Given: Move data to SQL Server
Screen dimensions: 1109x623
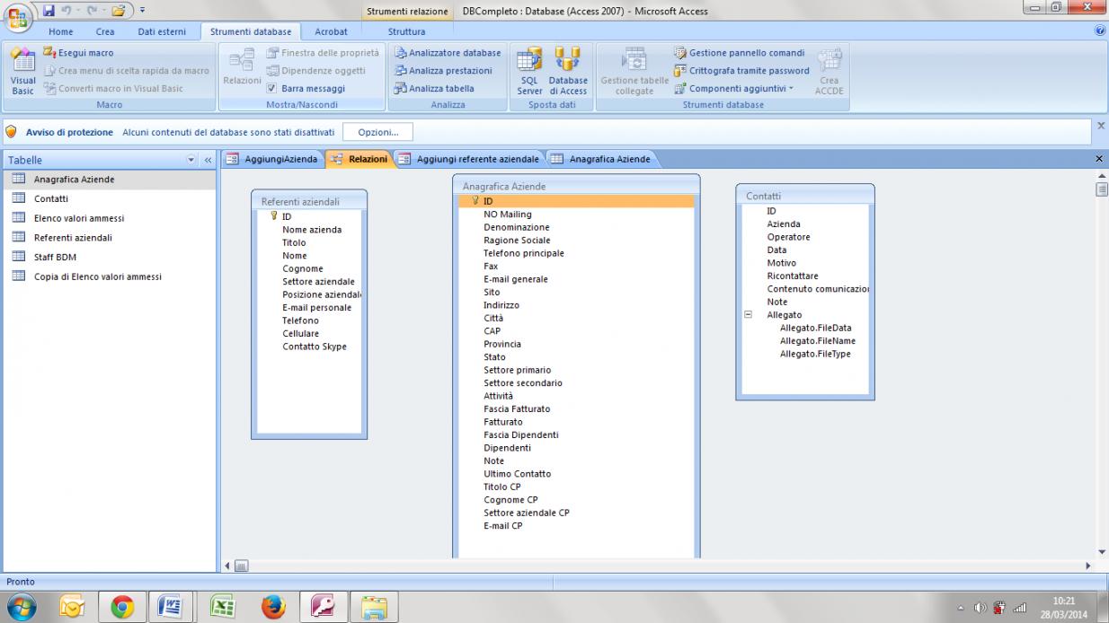Looking at the screenshot, I should point(529,71).
